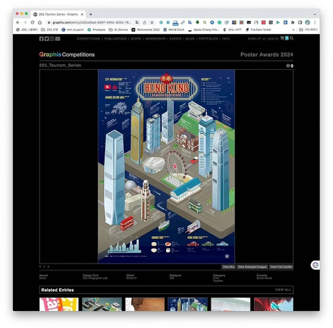Image resolution: width=333 pixels, height=328 pixels.
Task: Click the View Bio button
Action: pyautogui.click(x=228, y=267)
